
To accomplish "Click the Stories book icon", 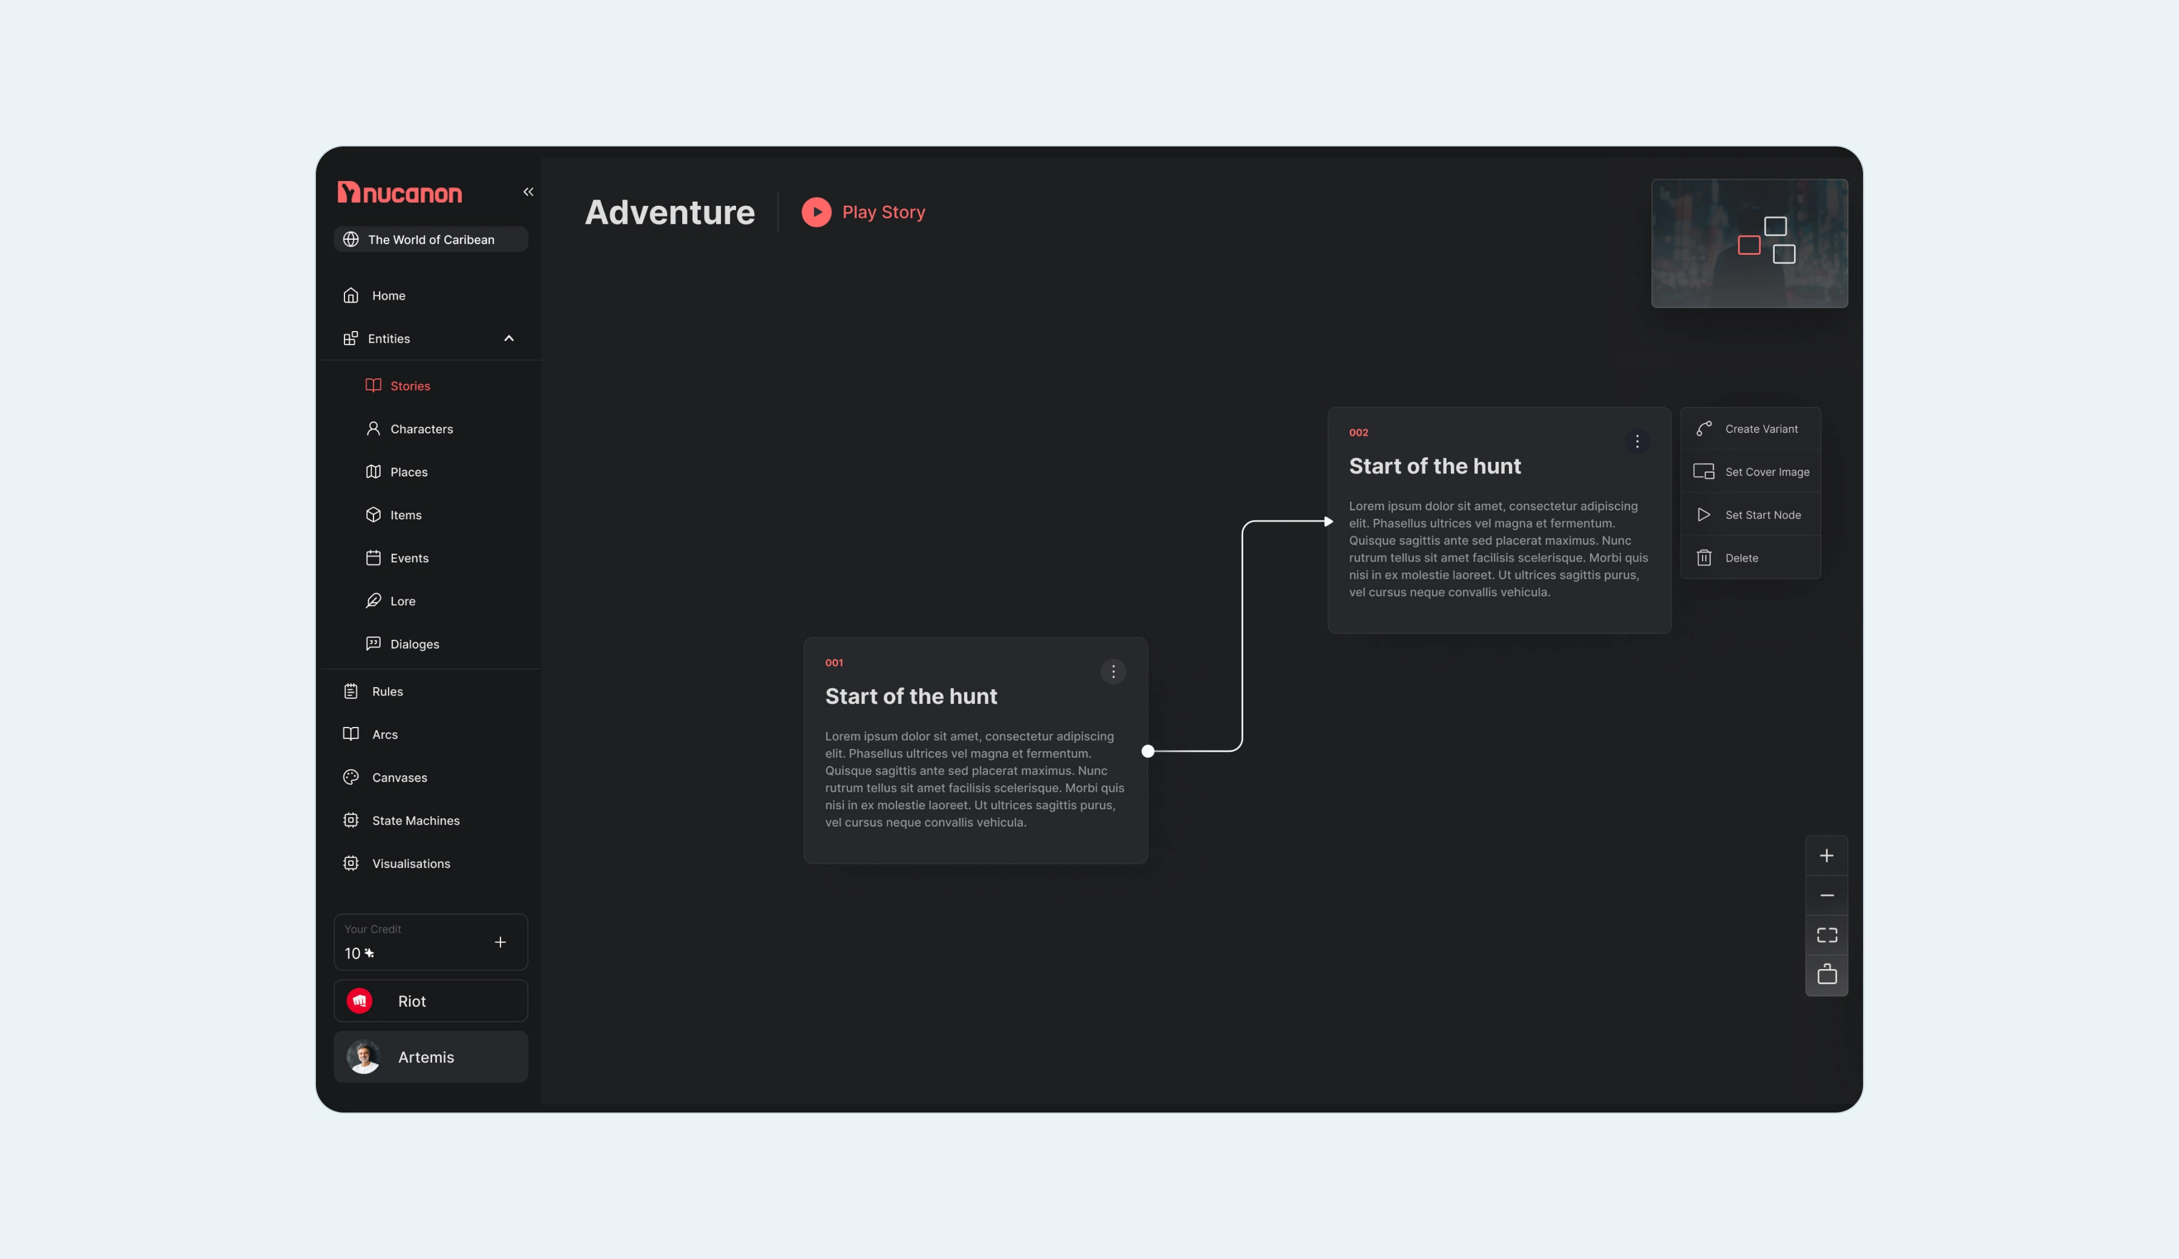I will (x=373, y=386).
